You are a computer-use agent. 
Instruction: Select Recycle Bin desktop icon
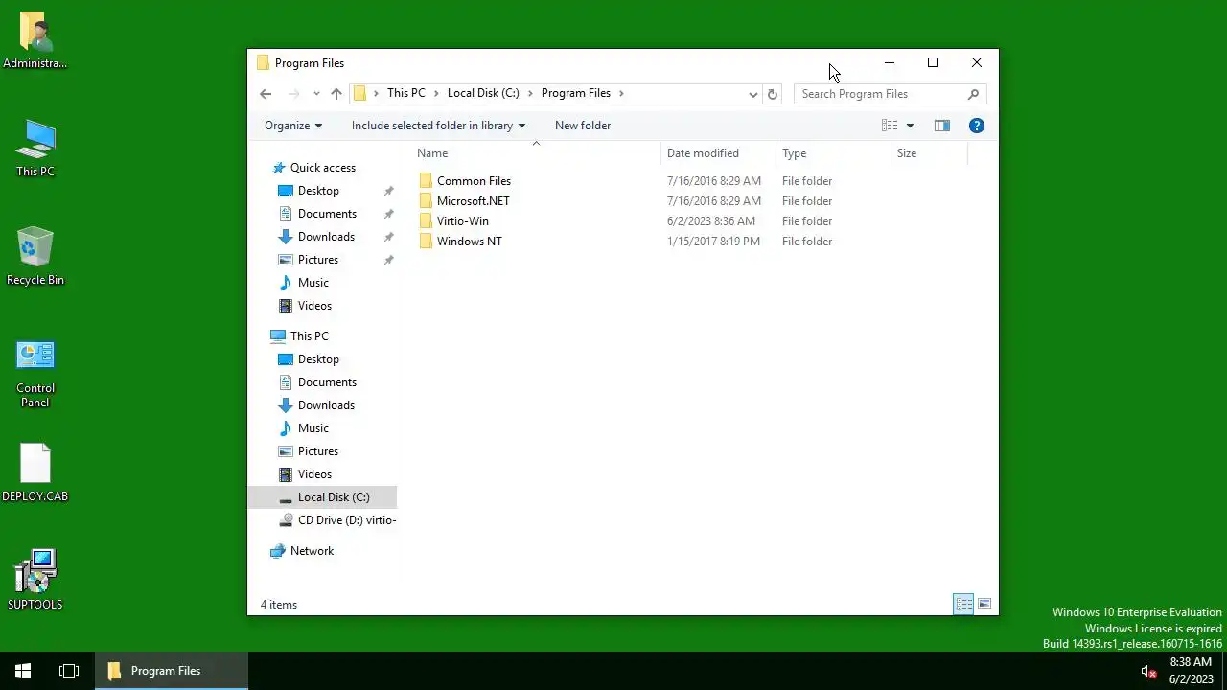point(35,257)
